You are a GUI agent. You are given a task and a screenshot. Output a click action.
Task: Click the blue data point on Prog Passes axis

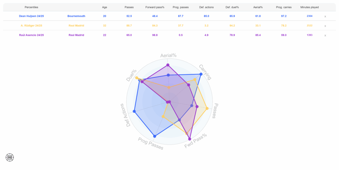coord(155,136)
